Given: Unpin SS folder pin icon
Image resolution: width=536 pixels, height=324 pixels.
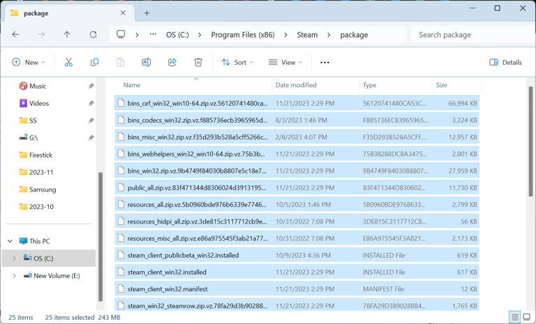Looking at the screenshot, I should click(91, 121).
